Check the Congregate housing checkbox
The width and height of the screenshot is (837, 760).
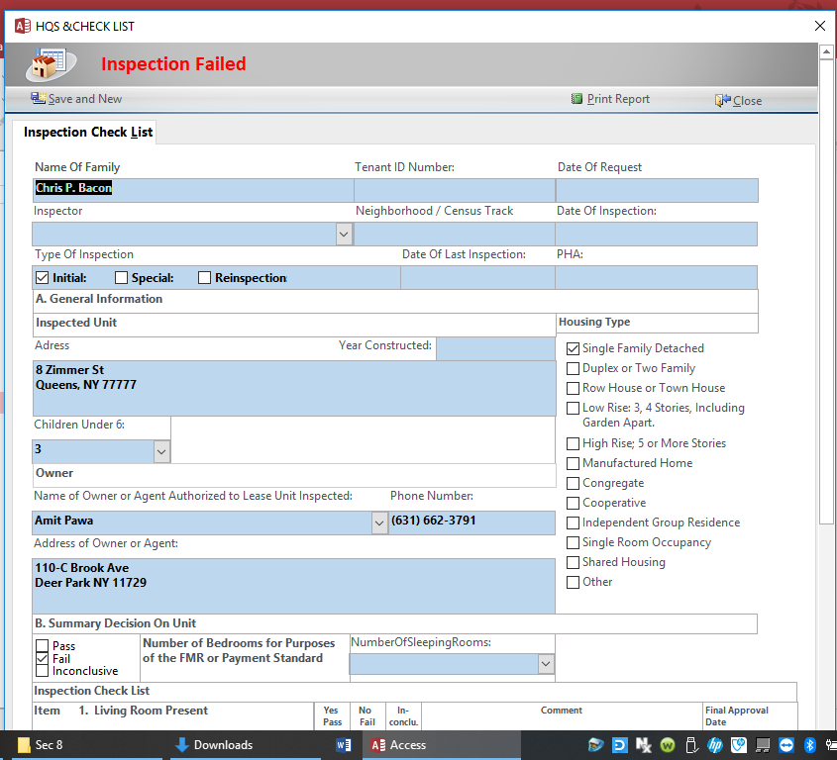573,483
